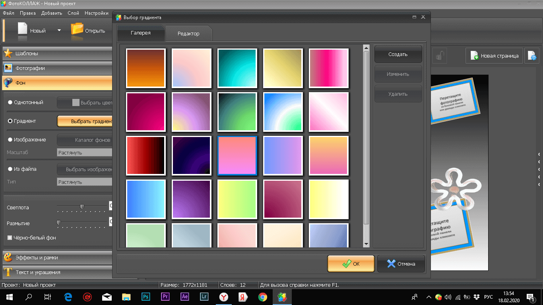Open the dropdown arrow beside Новый
The image size is (543, 305).
click(x=59, y=30)
